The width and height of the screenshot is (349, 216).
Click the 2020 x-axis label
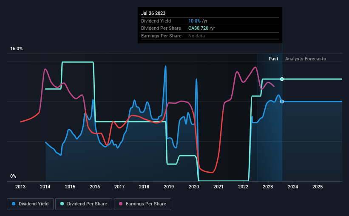194,187
